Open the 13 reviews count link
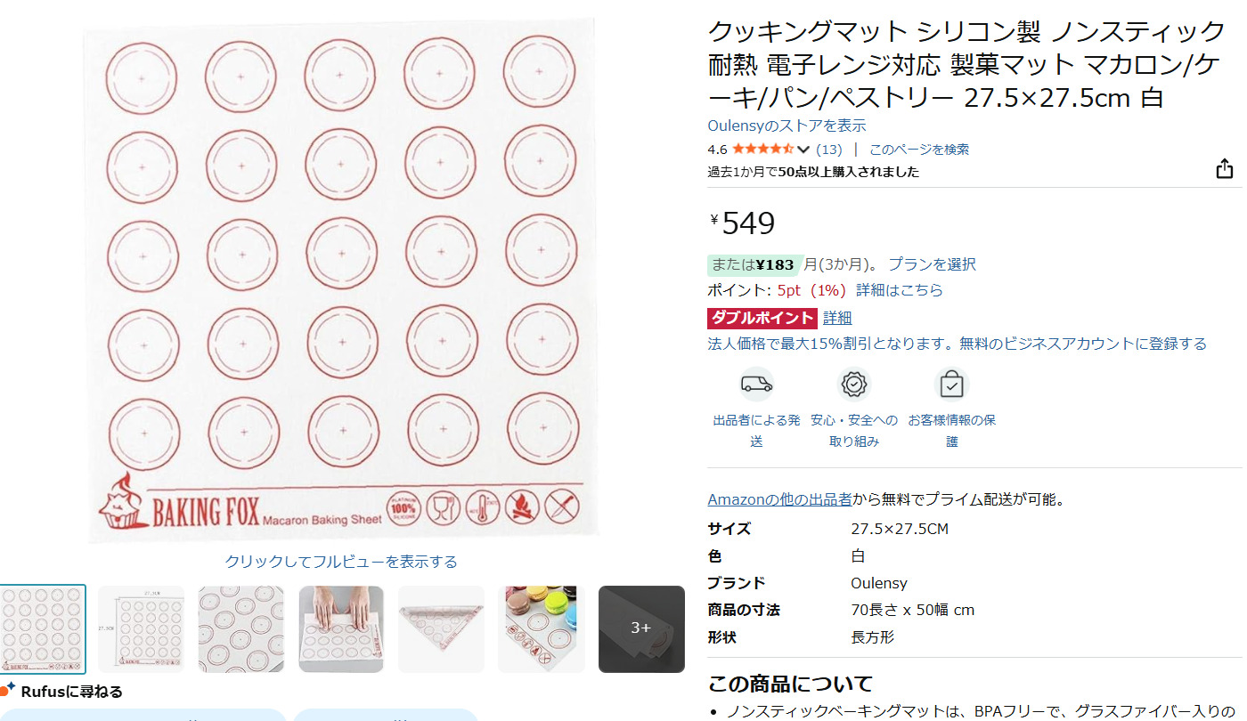The image size is (1247, 721). tap(828, 150)
